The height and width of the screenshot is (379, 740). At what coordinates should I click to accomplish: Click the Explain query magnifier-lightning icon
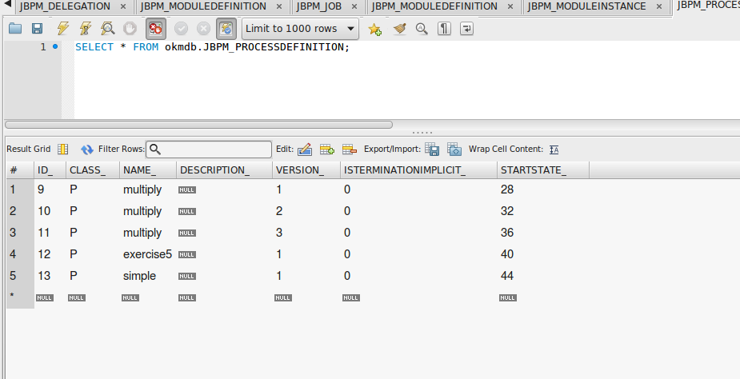point(107,29)
